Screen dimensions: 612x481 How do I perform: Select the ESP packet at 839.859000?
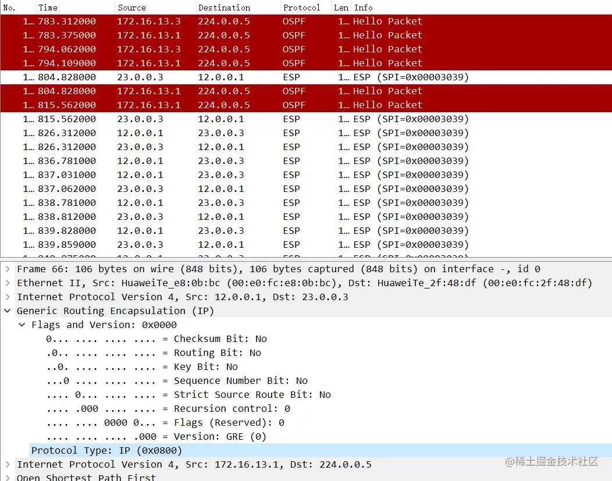pyautogui.click(x=306, y=245)
